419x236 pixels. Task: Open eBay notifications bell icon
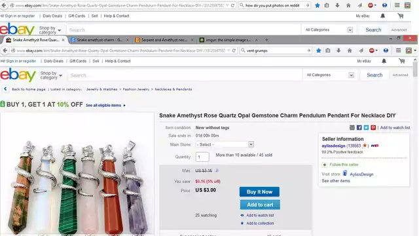click(x=384, y=61)
